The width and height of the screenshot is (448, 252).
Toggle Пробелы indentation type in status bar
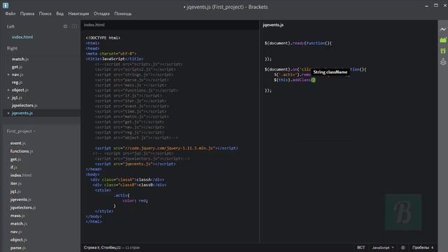[421, 248]
